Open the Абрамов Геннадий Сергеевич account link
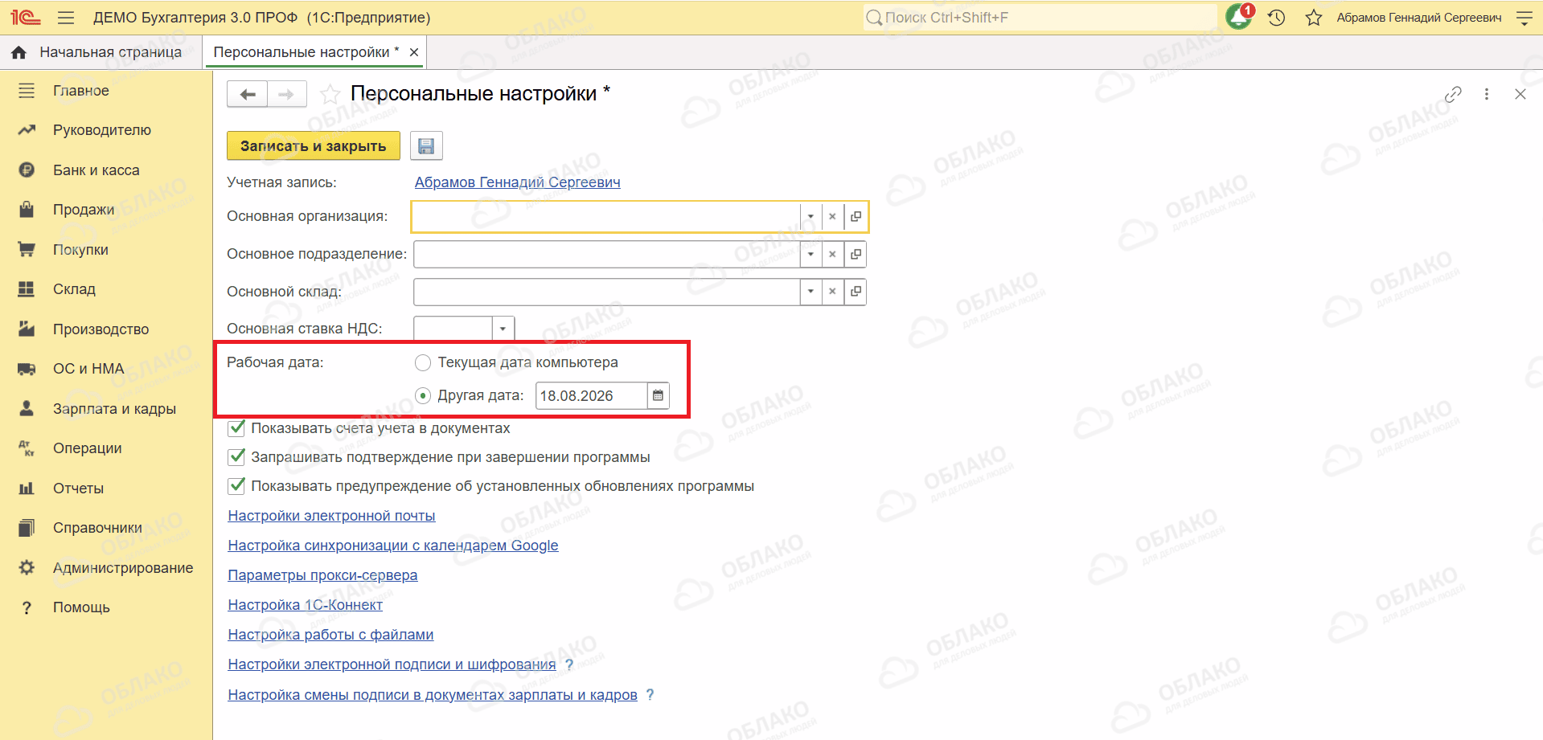This screenshot has width=1543, height=740. (518, 182)
